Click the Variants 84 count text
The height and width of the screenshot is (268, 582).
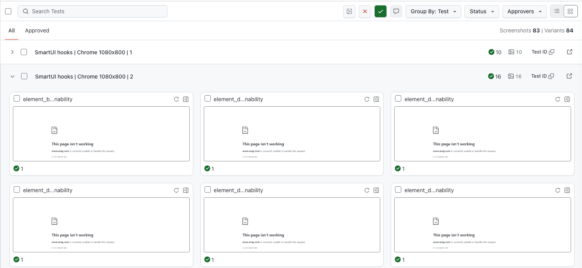point(559,30)
